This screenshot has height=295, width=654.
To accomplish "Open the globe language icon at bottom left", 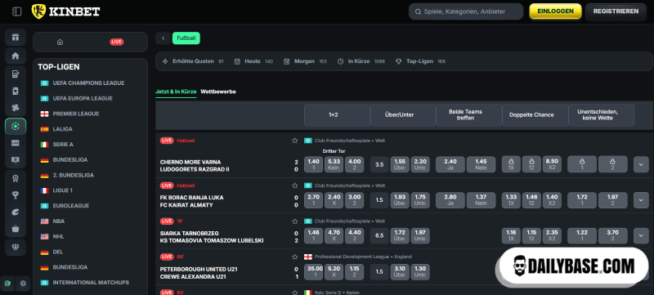I will point(7,284).
